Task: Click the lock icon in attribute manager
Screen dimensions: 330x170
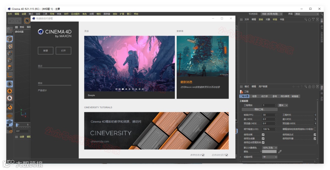Action: (310, 87)
